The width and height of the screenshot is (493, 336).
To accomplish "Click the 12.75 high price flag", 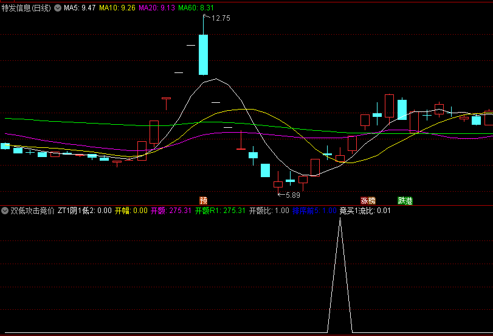I will (220, 18).
